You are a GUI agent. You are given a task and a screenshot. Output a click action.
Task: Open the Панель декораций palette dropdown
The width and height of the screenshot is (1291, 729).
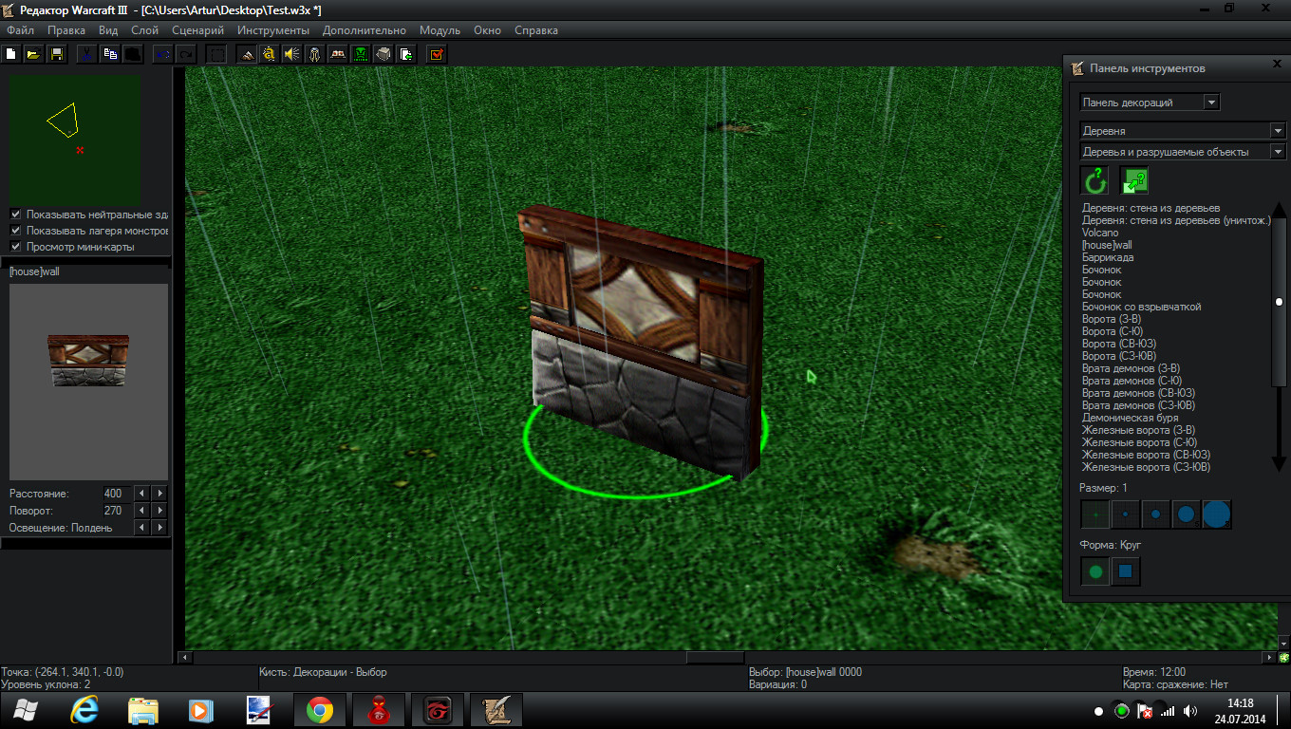pyautogui.click(x=1150, y=103)
